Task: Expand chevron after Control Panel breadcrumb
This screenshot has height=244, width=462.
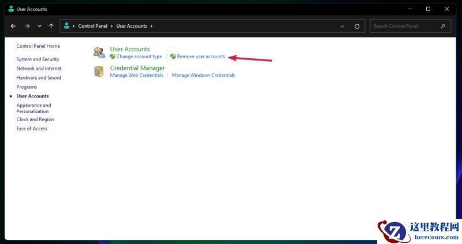Action: (x=111, y=26)
